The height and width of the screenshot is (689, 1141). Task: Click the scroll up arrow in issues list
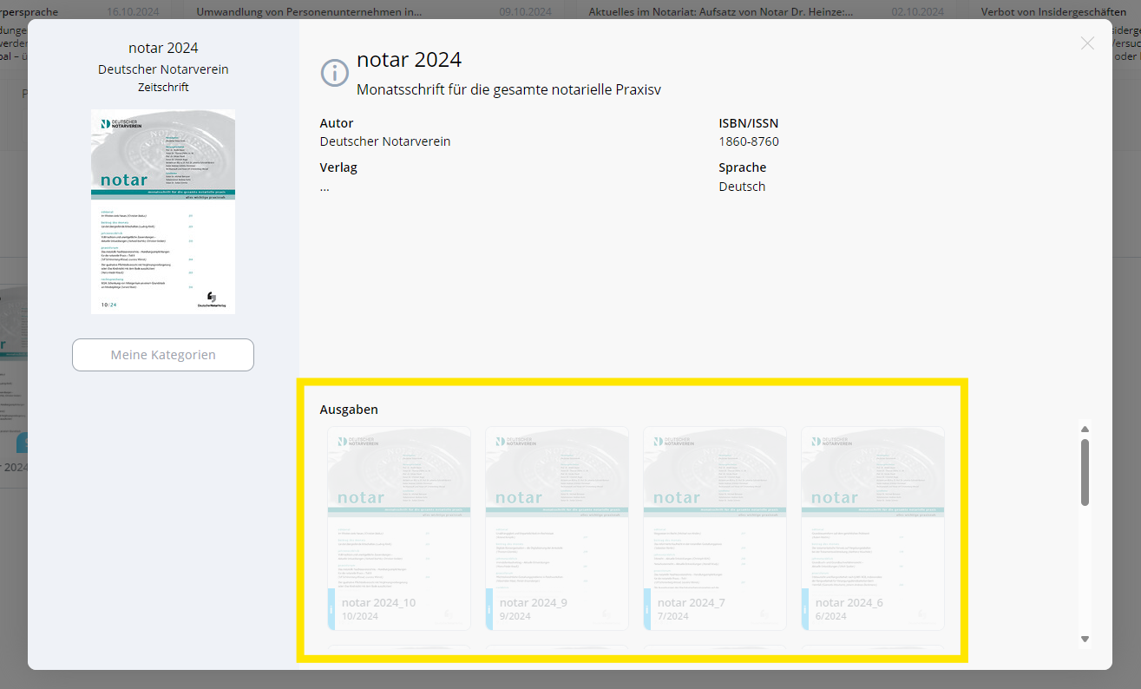point(1085,429)
